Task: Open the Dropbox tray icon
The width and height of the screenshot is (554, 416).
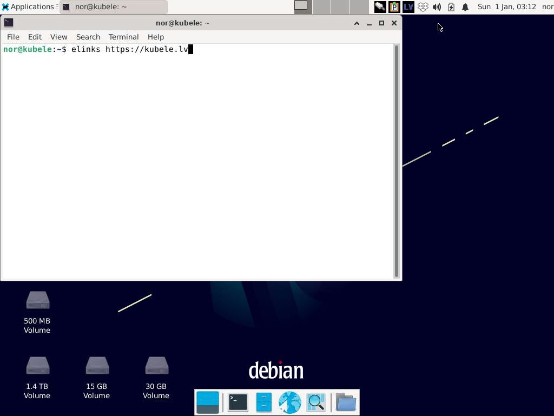Action: 423,7
